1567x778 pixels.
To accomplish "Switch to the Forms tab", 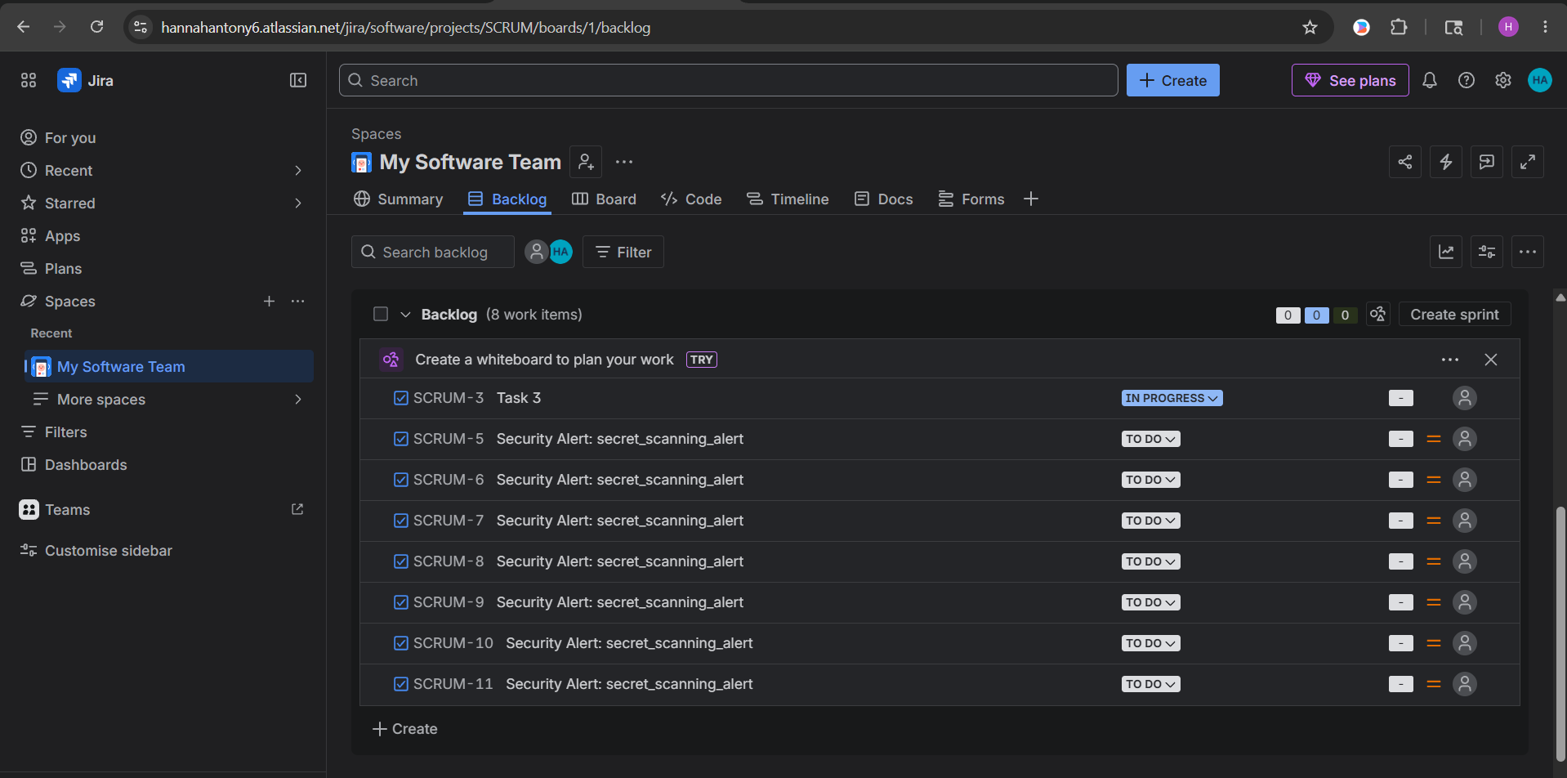I will [x=971, y=199].
